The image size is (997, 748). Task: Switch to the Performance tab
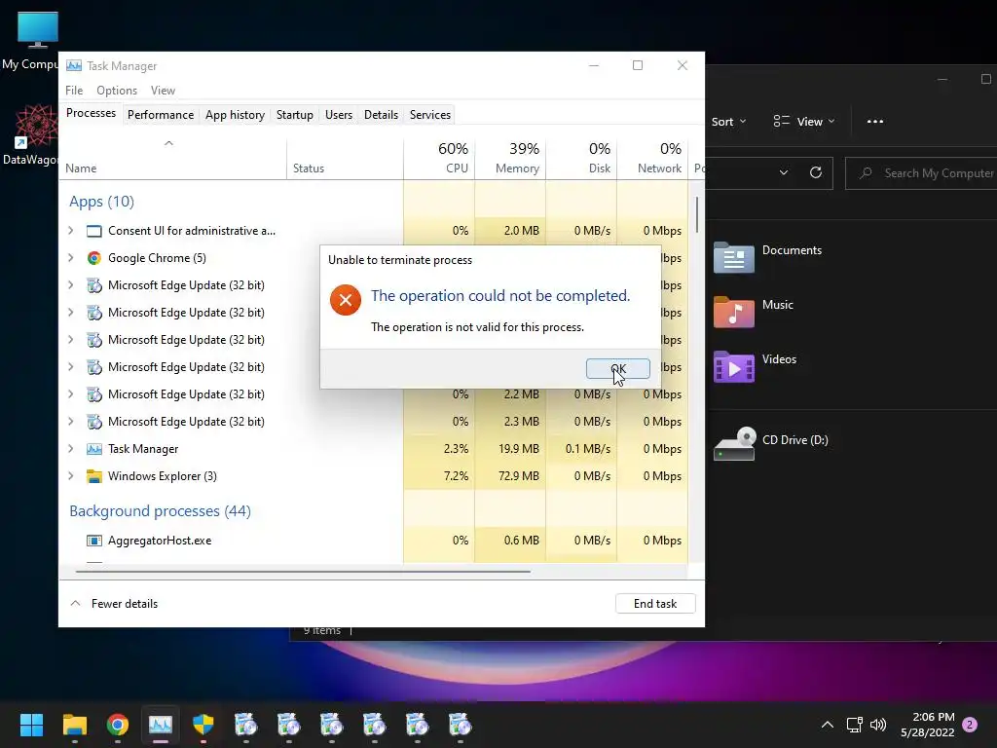[x=161, y=115]
